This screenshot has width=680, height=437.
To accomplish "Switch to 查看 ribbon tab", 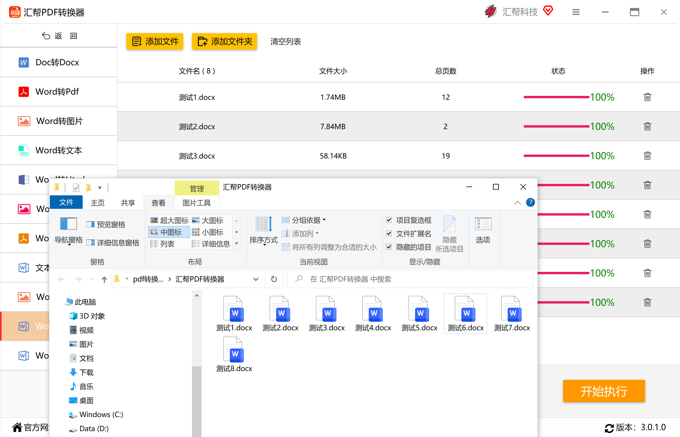I will pos(158,203).
